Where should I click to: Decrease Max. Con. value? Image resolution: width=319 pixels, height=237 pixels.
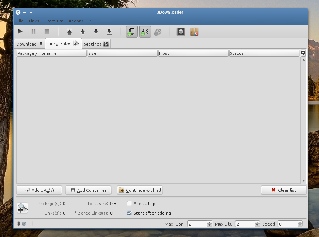point(210,225)
